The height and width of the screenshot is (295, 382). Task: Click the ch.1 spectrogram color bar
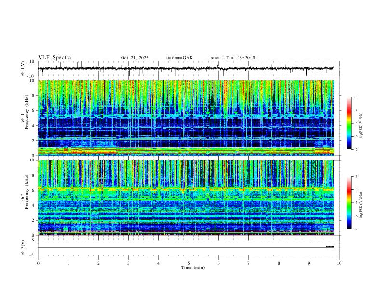[349, 123]
